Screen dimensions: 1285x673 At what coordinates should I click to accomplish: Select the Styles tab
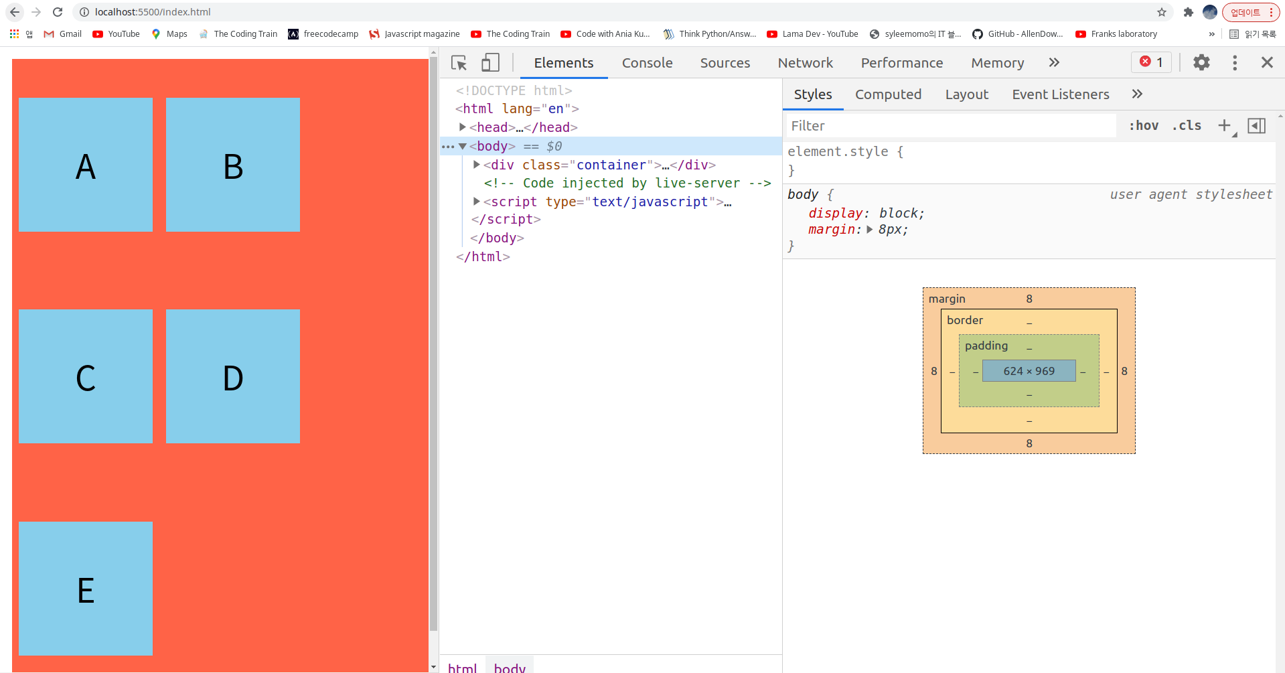(x=812, y=94)
